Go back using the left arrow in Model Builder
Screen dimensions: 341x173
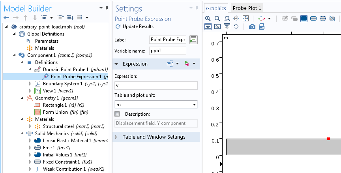click(x=6, y=18)
